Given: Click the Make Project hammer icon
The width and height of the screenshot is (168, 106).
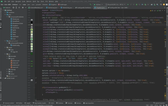Looking at the screenshot, I should pos(91,5).
